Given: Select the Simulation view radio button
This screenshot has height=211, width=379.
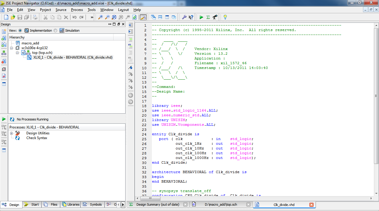Looking at the screenshot, I should coord(55,30).
